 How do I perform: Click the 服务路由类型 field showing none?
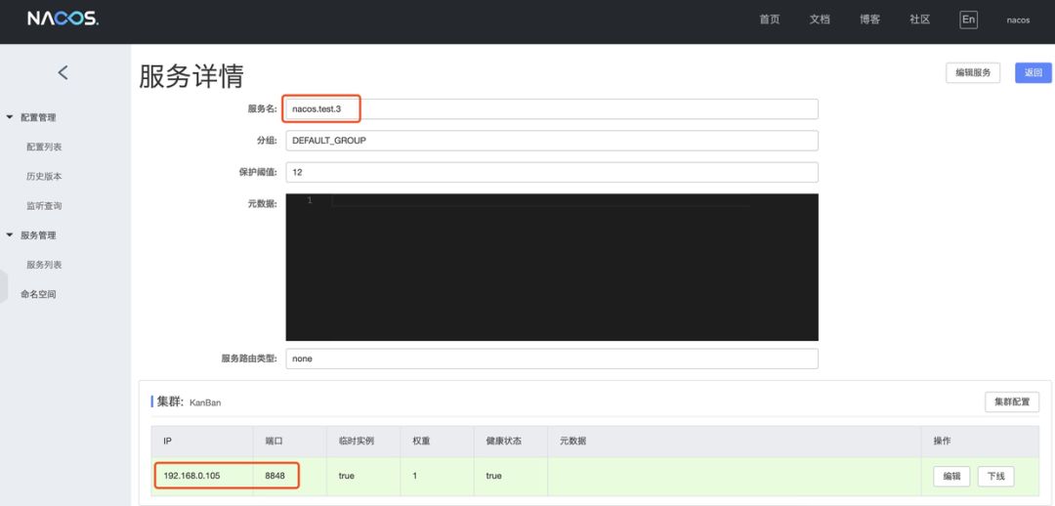(552, 358)
